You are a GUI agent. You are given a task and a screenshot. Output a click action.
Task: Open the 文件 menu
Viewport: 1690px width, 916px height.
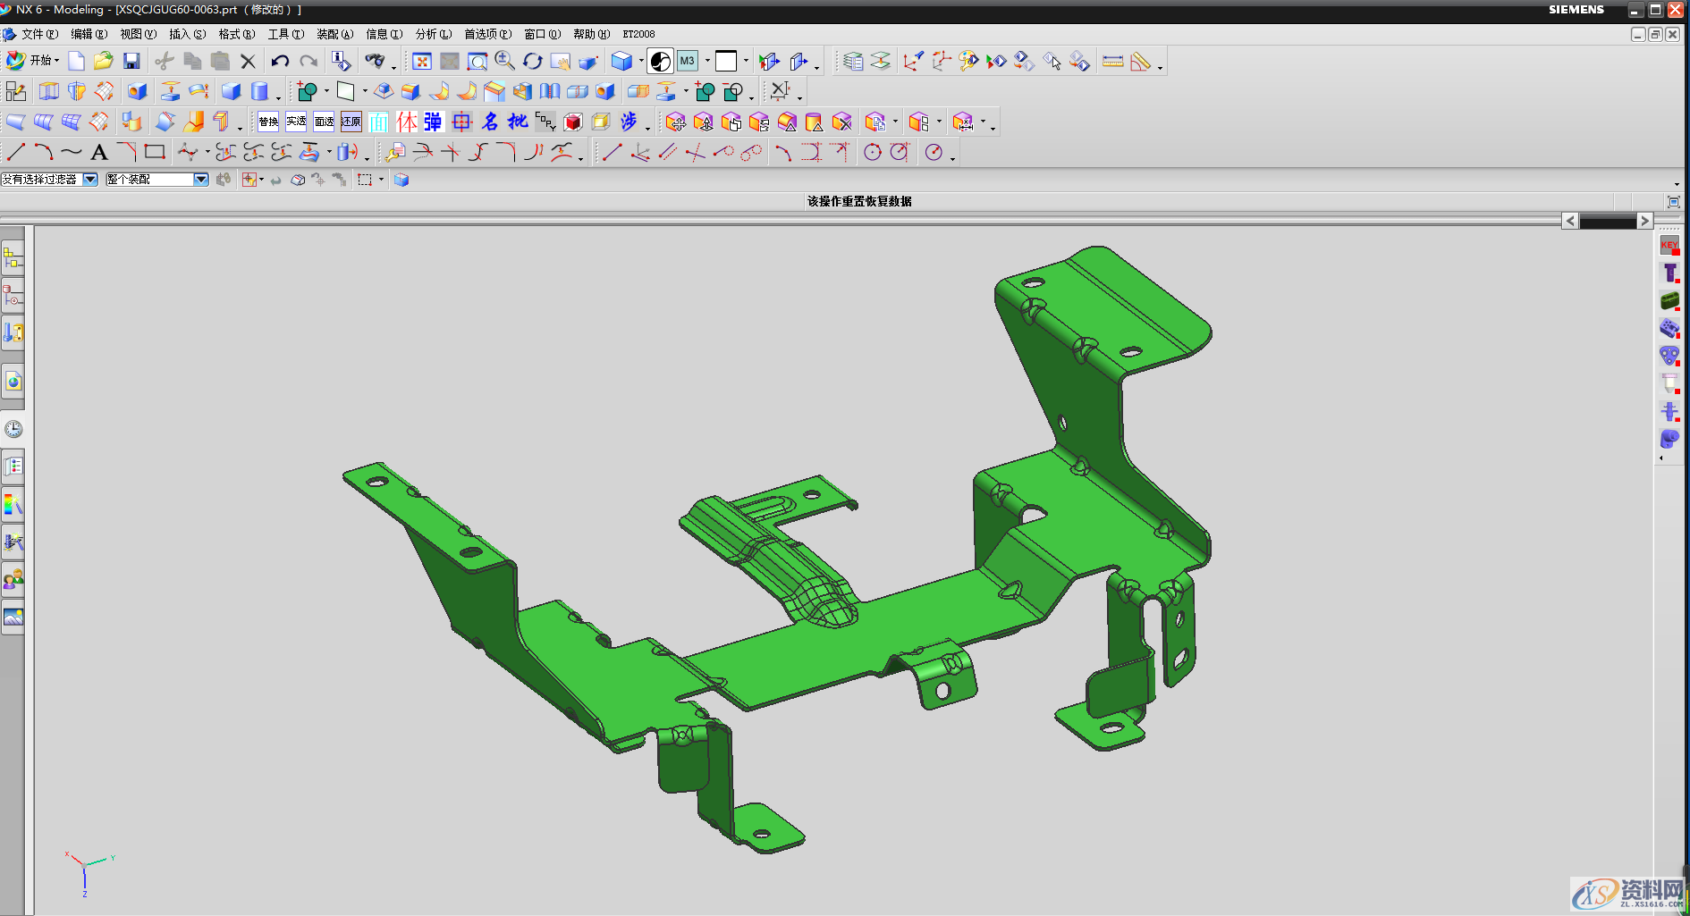coord(38,34)
